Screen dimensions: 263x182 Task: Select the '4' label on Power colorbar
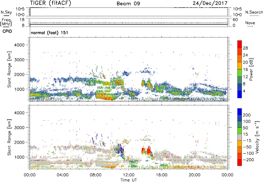[244, 91]
